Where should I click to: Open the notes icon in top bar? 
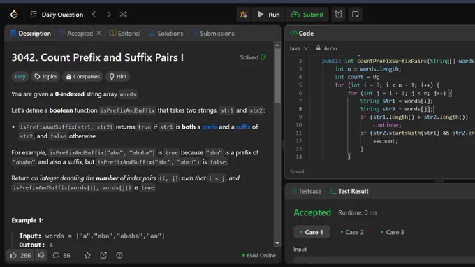[x=355, y=15]
